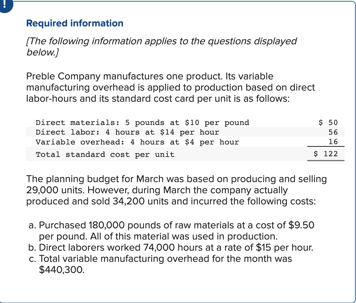Click the 16 variable overhead amount
This screenshot has height=303, width=356.
click(333, 142)
